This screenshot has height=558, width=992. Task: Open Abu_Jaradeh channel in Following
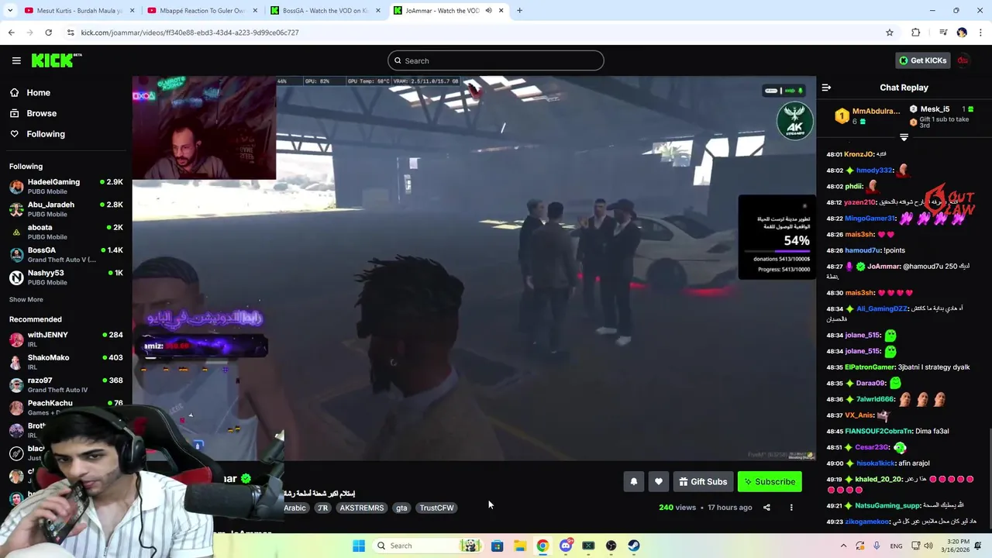tap(66, 209)
